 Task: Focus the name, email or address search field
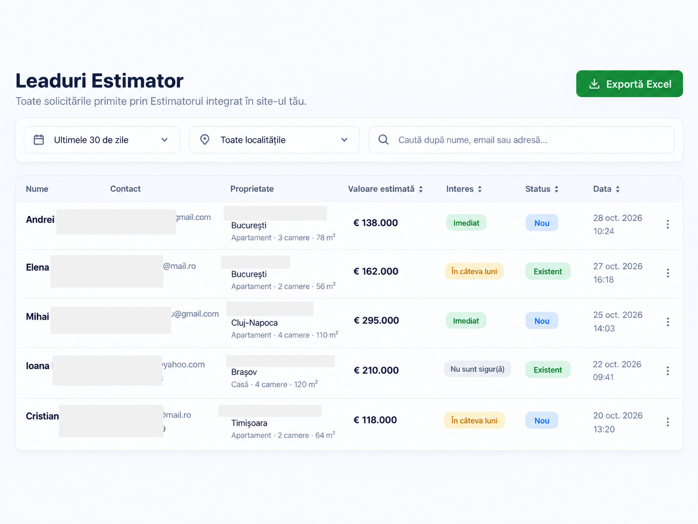[x=522, y=140]
